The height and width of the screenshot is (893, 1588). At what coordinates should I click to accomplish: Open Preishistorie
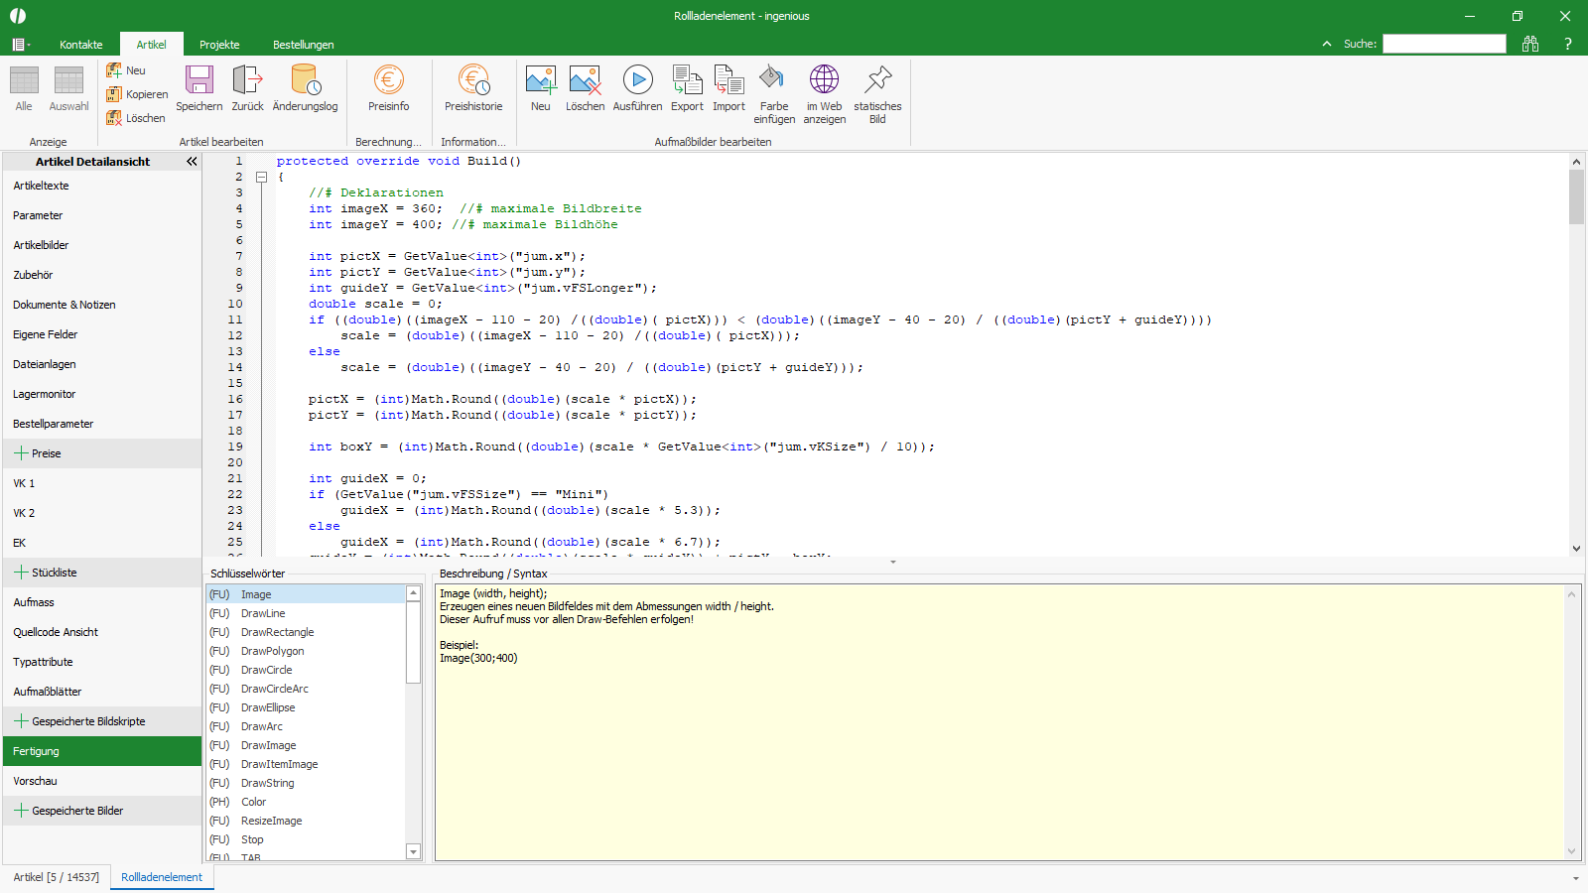[x=473, y=88]
